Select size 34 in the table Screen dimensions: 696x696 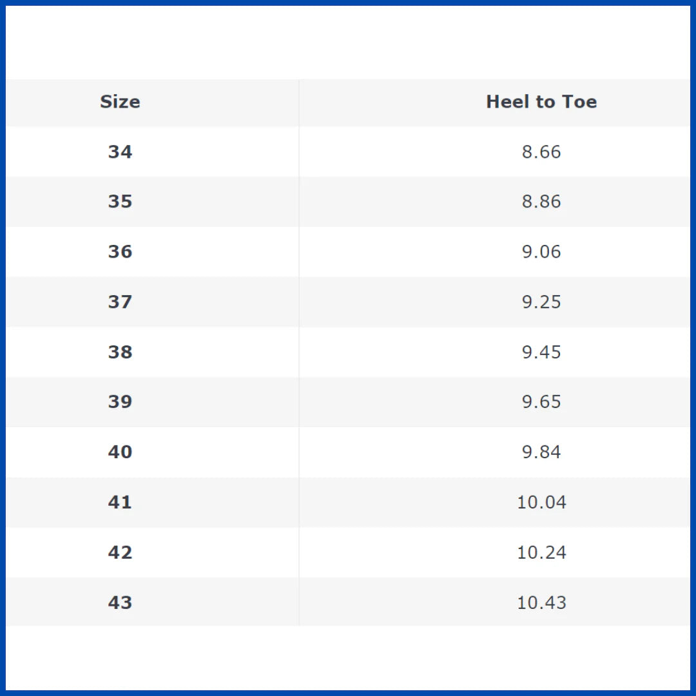120,151
